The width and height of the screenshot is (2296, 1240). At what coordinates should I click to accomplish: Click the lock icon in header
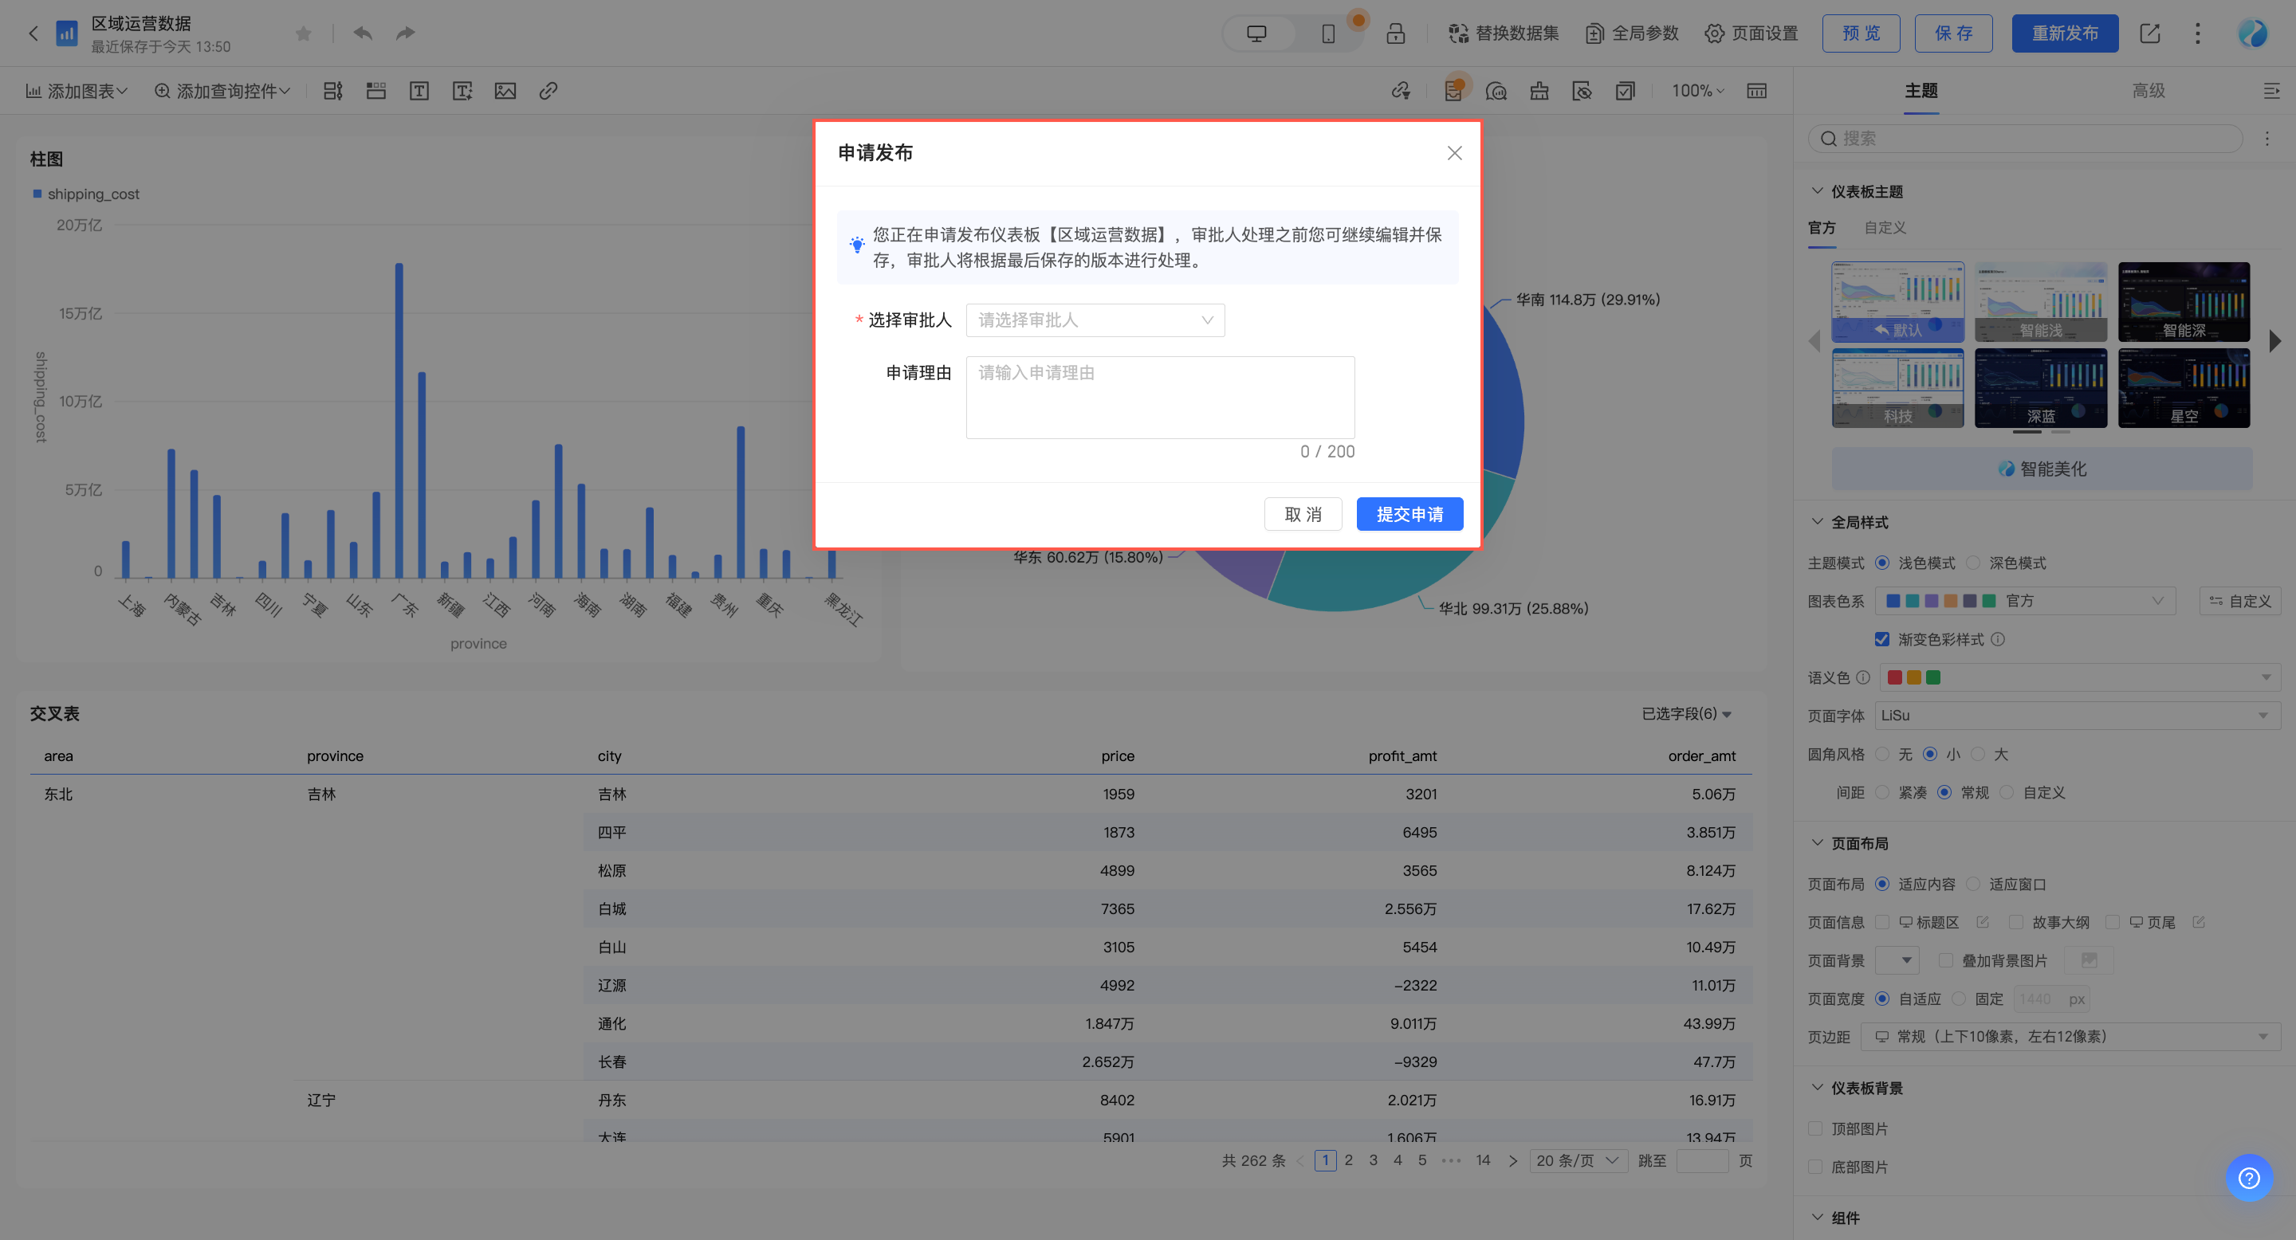(1395, 33)
